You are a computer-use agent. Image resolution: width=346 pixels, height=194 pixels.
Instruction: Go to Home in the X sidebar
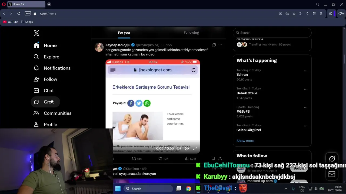point(45,46)
